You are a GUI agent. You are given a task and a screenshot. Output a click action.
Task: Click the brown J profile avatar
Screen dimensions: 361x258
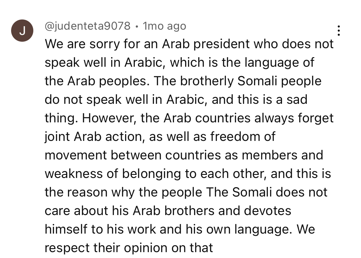pyautogui.click(x=22, y=31)
